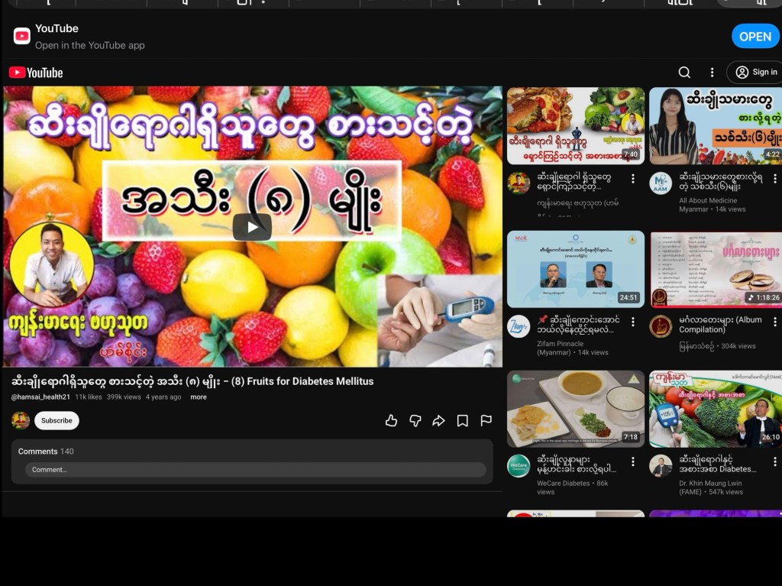Play the video with the center play button

(x=252, y=227)
